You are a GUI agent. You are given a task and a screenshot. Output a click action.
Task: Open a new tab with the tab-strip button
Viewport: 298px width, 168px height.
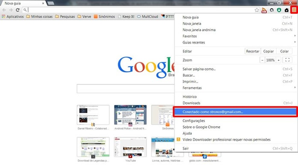coord(51,3)
